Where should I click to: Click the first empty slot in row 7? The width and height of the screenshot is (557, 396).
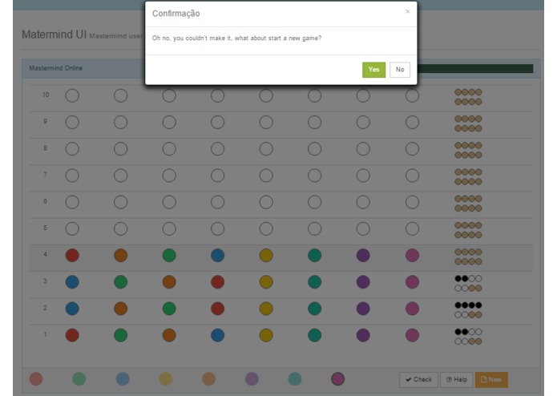(72, 176)
